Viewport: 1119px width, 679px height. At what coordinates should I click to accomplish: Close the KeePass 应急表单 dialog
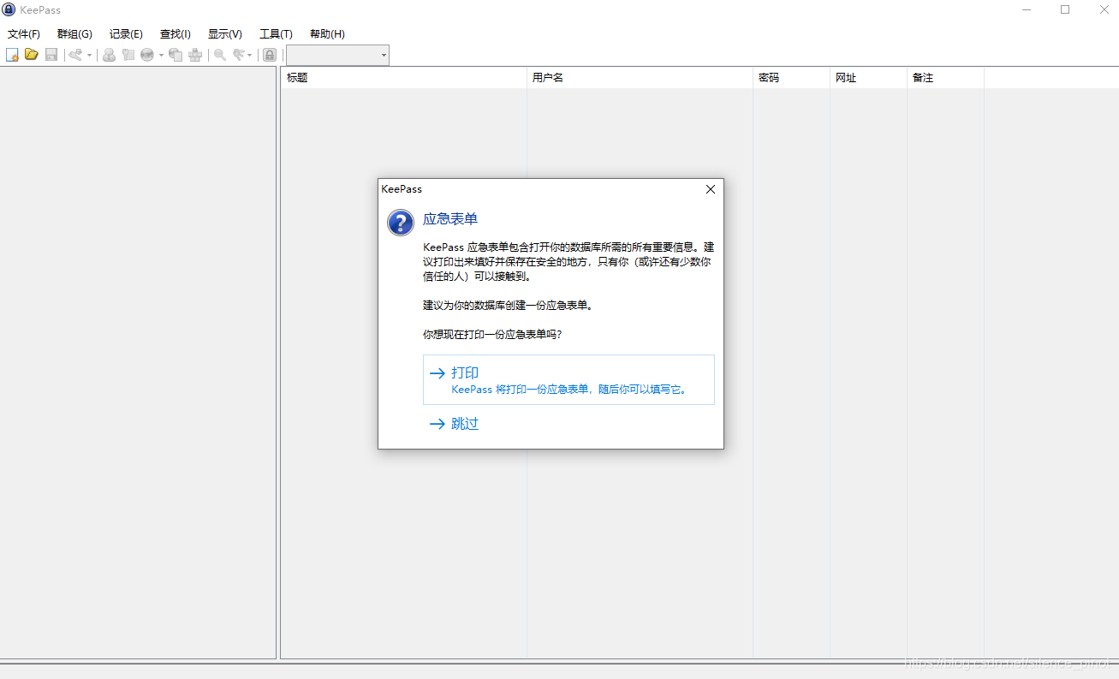pos(710,189)
